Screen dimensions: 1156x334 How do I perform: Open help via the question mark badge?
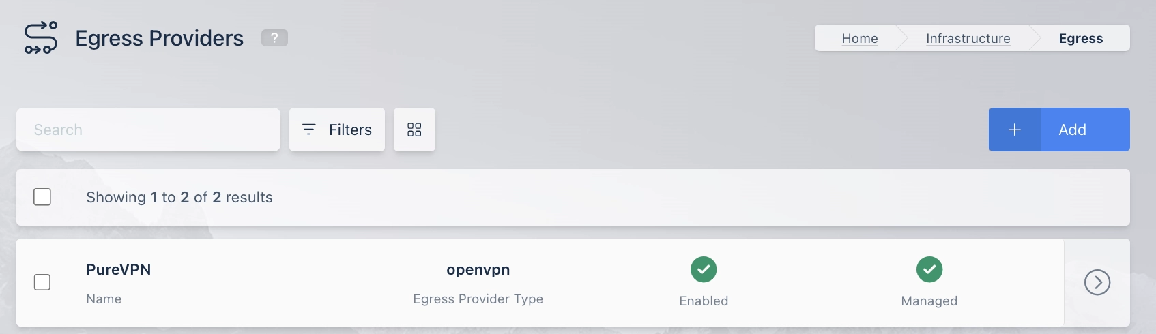[274, 38]
